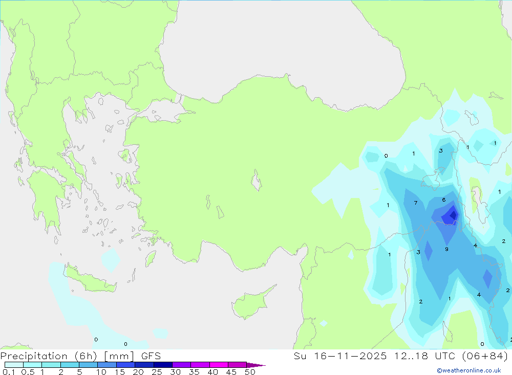Click the 25–30 mm navy legend swatch
This screenshot has width=512, height=375.
[163, 365]
